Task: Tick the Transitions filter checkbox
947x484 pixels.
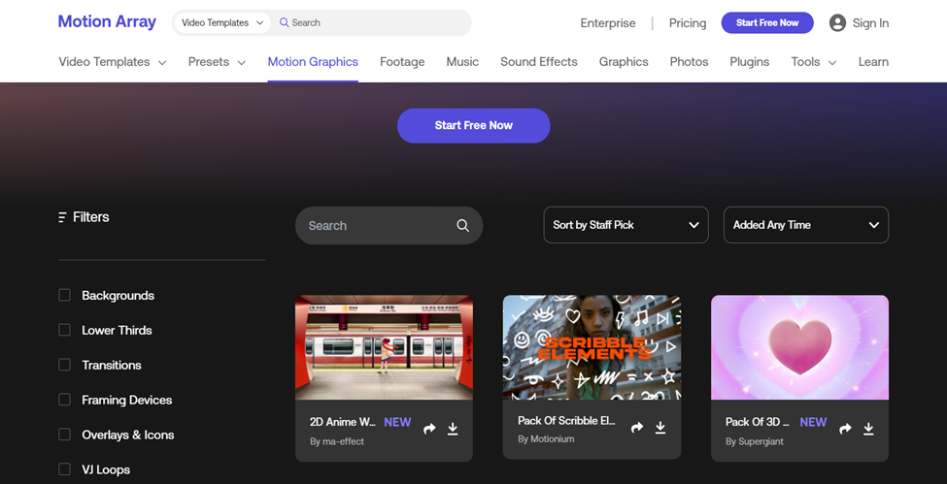Action: click(x=65, y=365)
